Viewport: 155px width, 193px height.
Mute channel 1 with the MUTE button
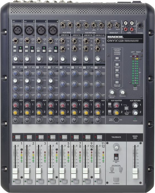click(18, 137)
